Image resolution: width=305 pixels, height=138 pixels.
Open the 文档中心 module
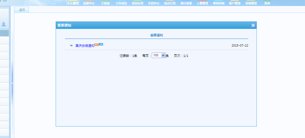coord(154,3)
